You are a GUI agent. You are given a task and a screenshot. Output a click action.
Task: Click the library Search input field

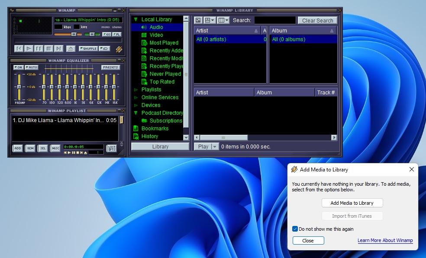pyautogui.click(x=275, y=20)
